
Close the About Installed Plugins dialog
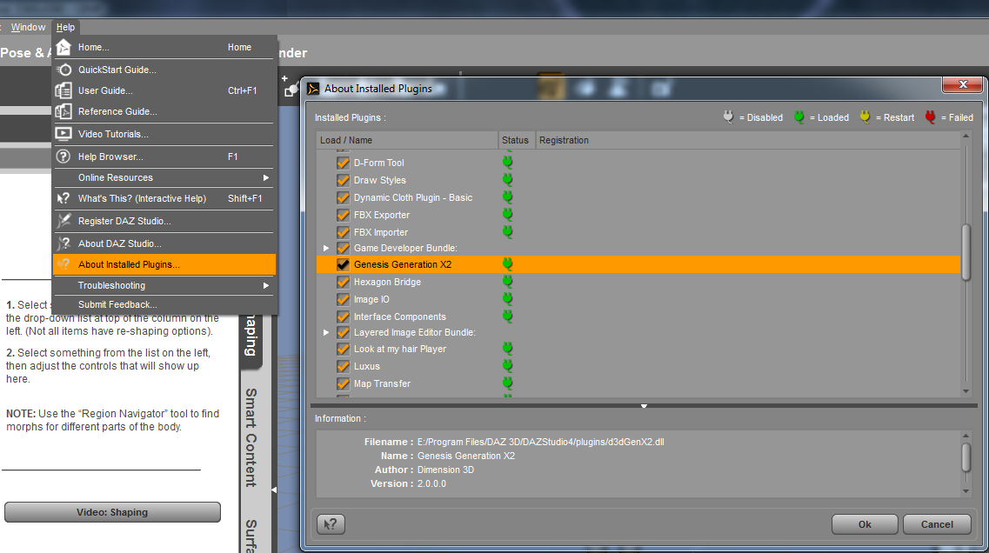coord(963,84)
